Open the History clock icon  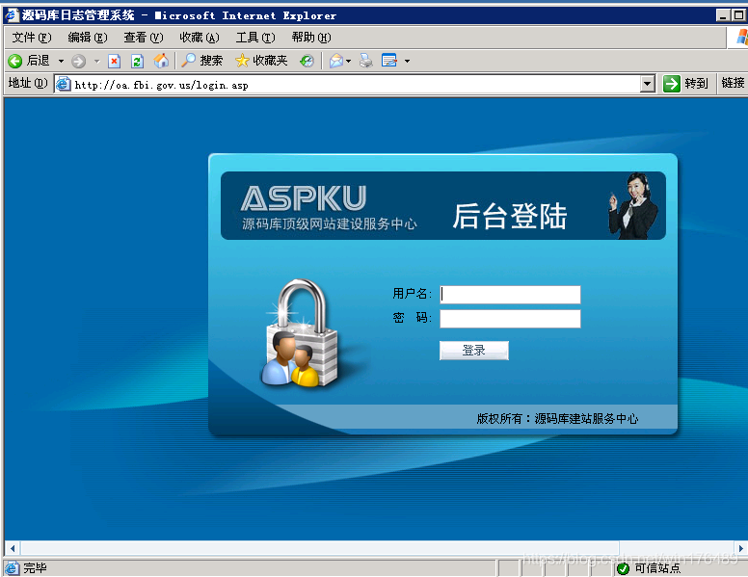pos(307,61)
